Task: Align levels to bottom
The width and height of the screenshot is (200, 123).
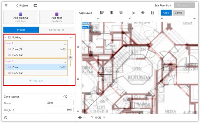Action: coord(152,13)
